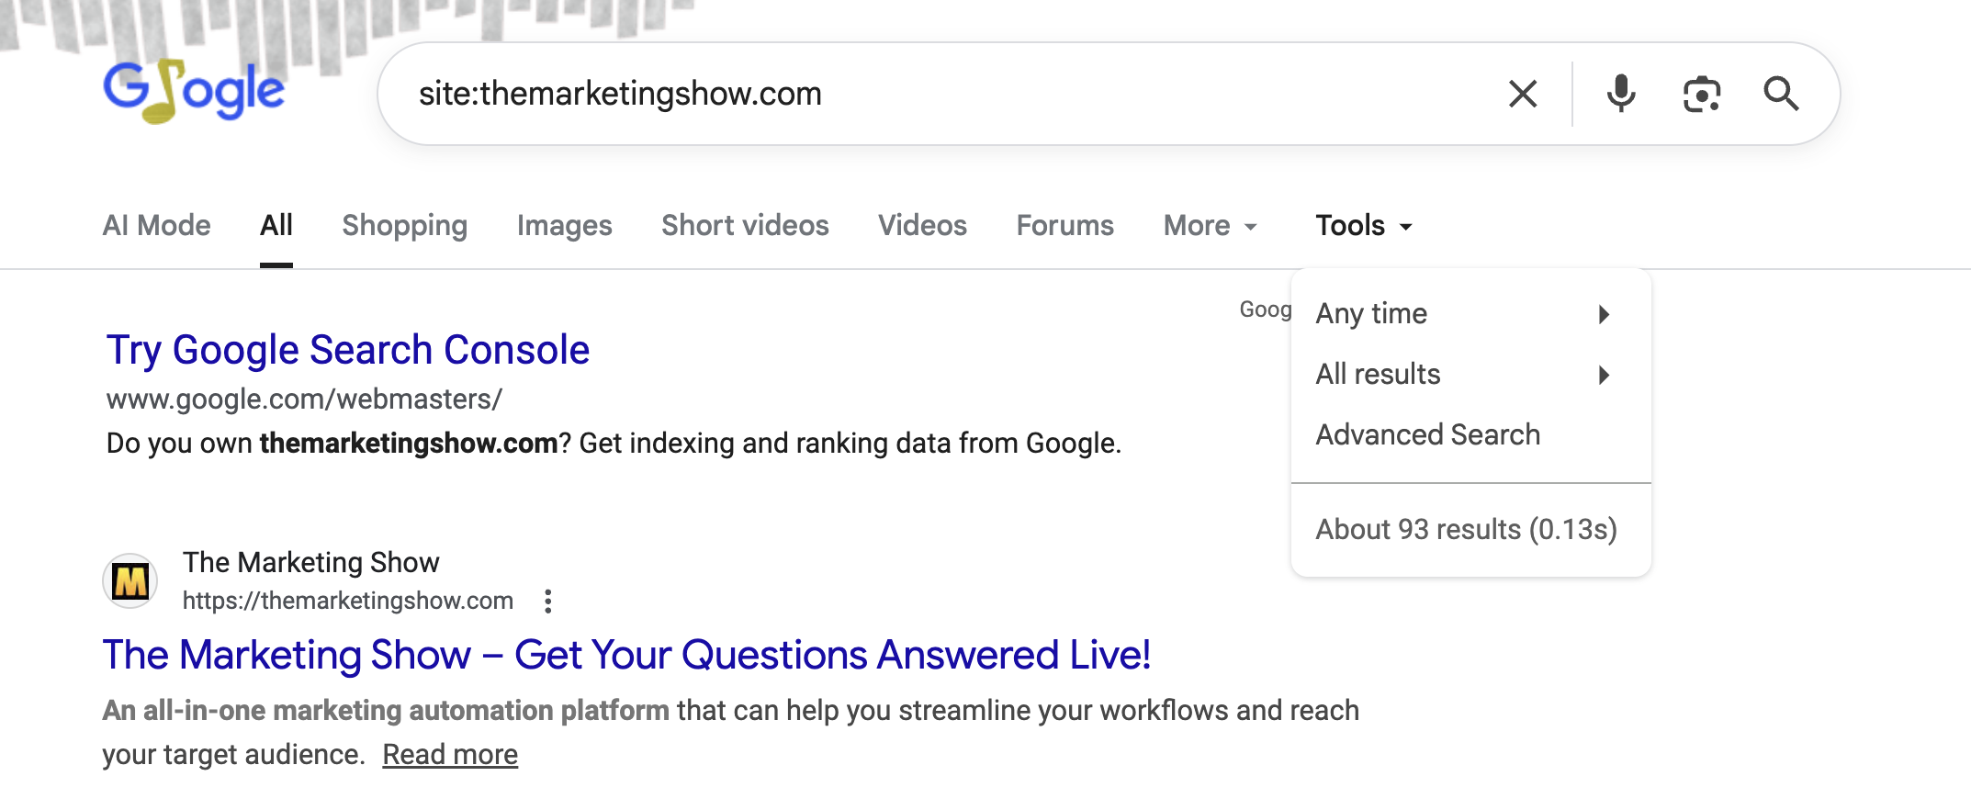Collapse the Tools dropdown menu

1363,226
